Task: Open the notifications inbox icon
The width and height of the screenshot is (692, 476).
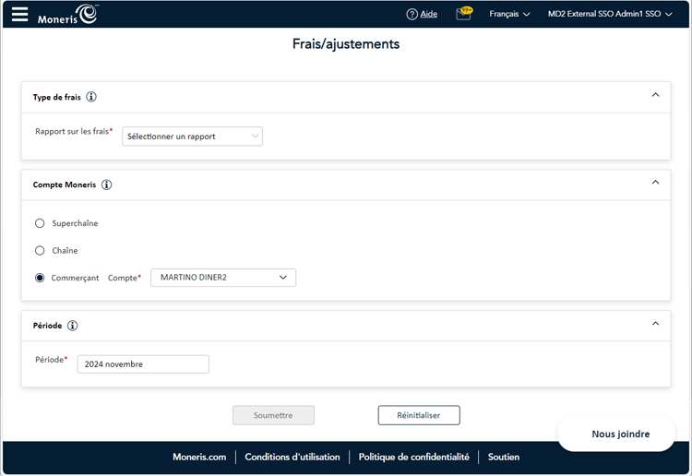Action: click(463, 14)
